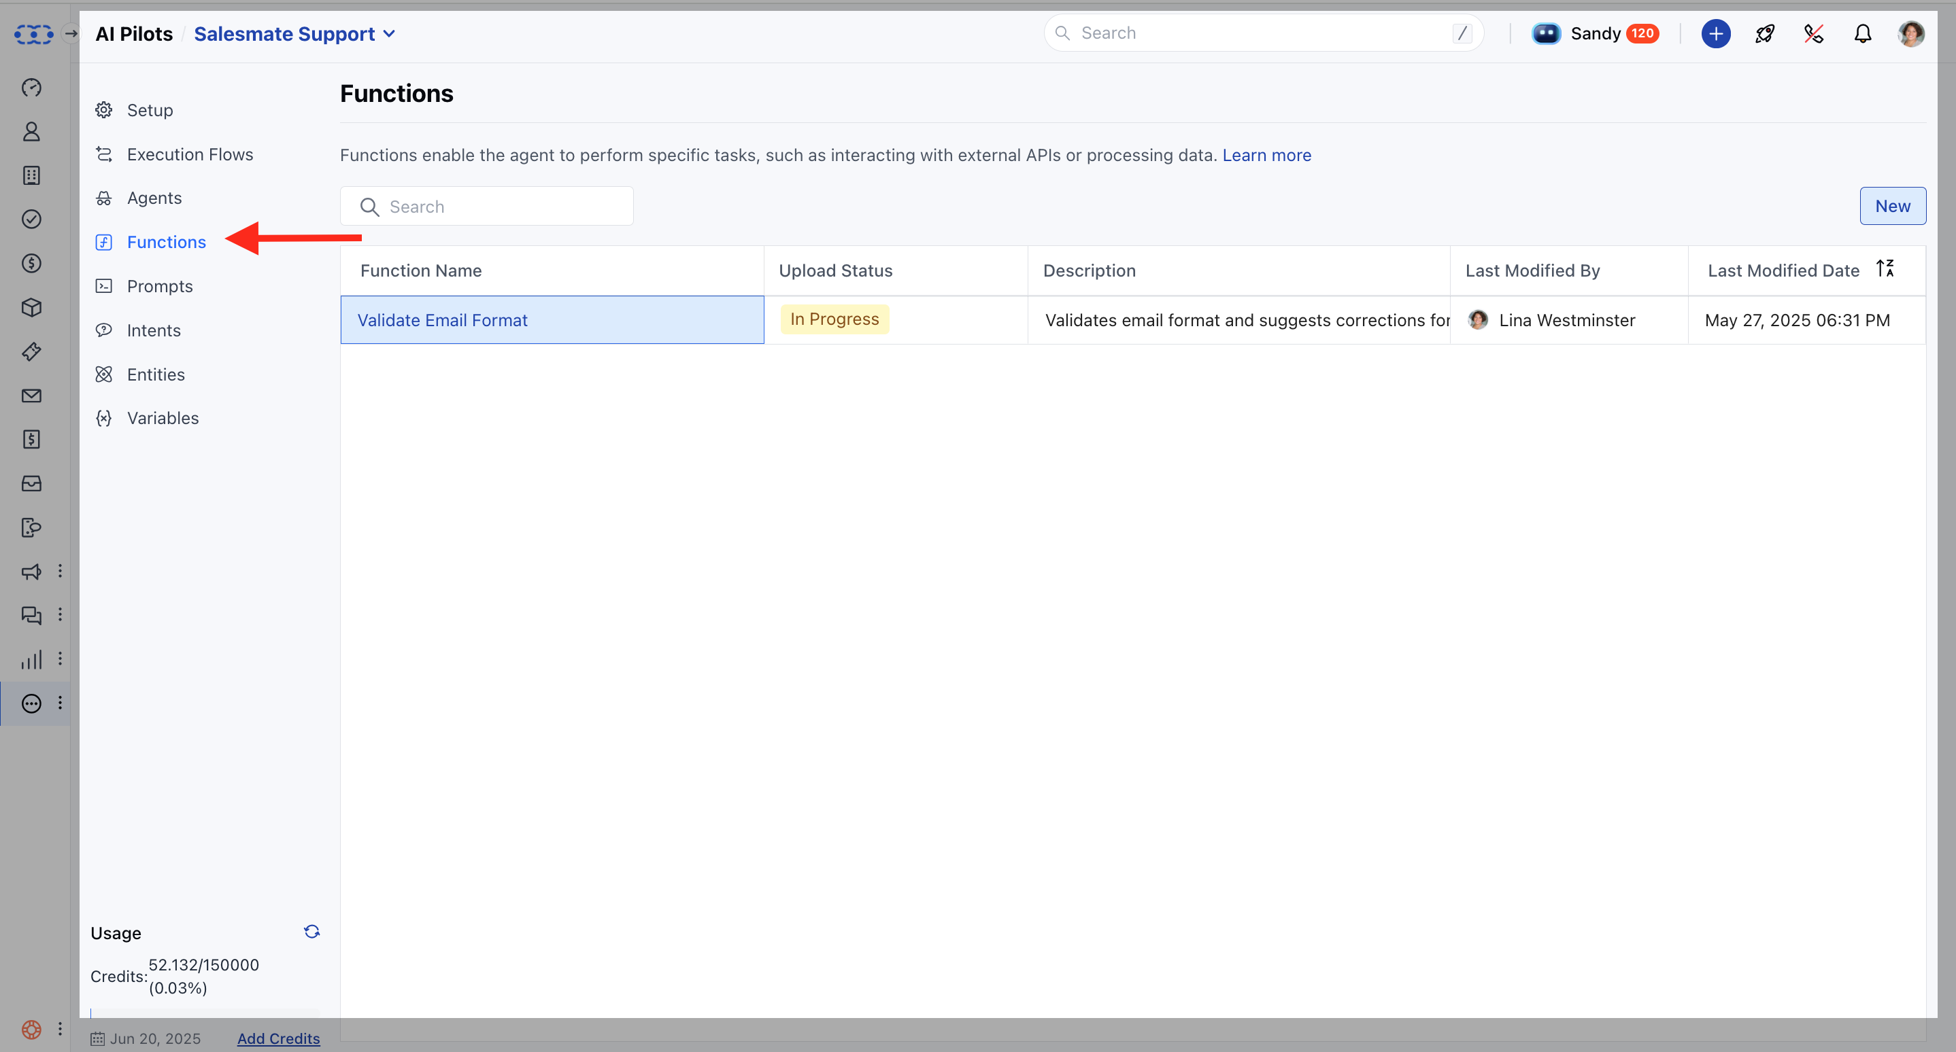
Task: Refresh usage credits icon
Action: tap(311, 932)
